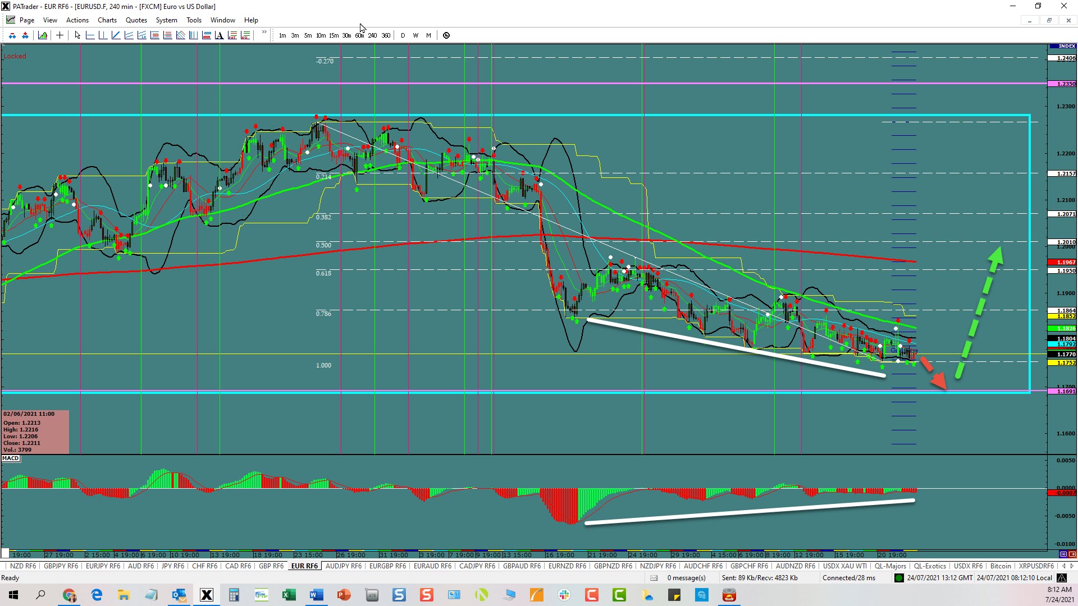Select the horizontal line drawing tool
Viewport: 1078px width, 606px height.
pos(90,35)
